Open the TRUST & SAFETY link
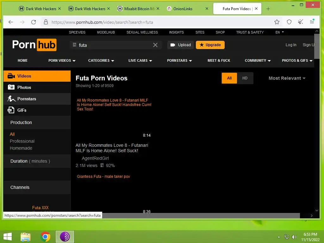 pos(250,32)
